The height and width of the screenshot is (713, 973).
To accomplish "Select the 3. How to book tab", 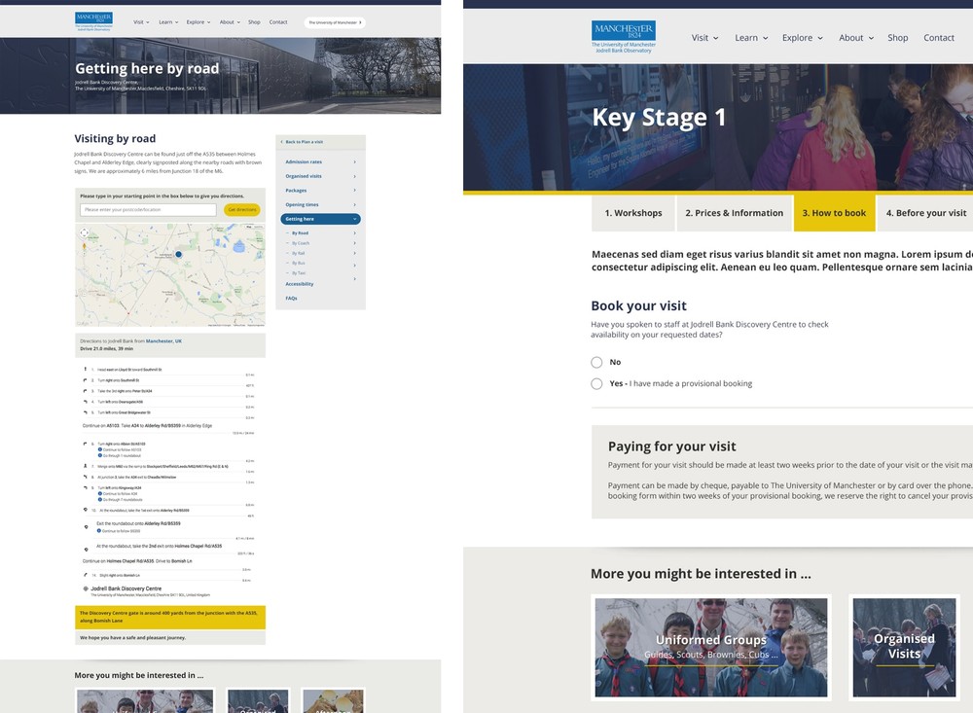I will (x=834, y=213).
